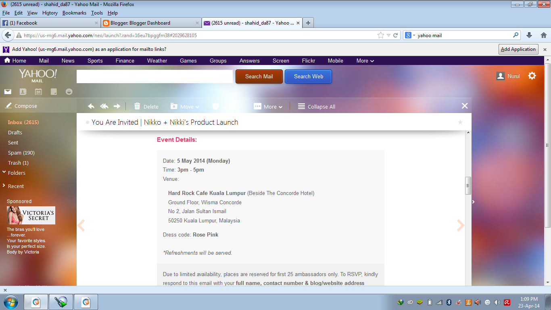Image resolution: width=551 pixels, height=310 pixels.
Task: Switch to the Blogger Dashboard tab
Action: click(151, 23)
